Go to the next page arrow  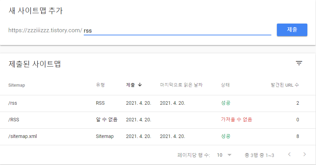(x=305, y=155)
